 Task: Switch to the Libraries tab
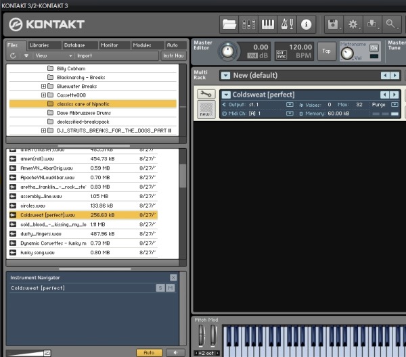[44, 45]
